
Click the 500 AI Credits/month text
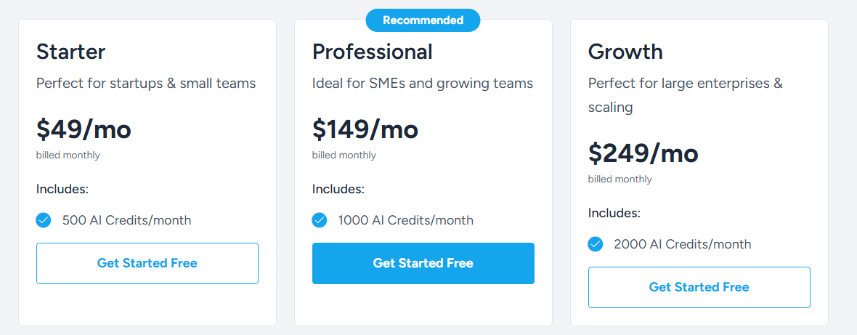126,220
